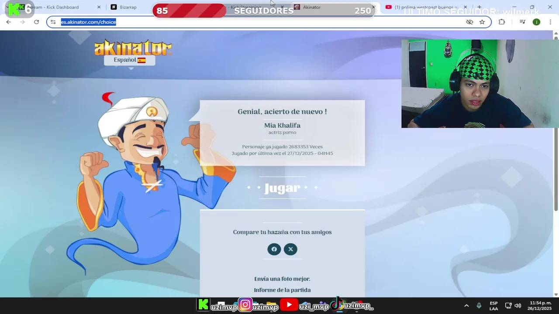Bookmark this page with the star
Viewport: 559px width, 314px height.
coord(482,22)
